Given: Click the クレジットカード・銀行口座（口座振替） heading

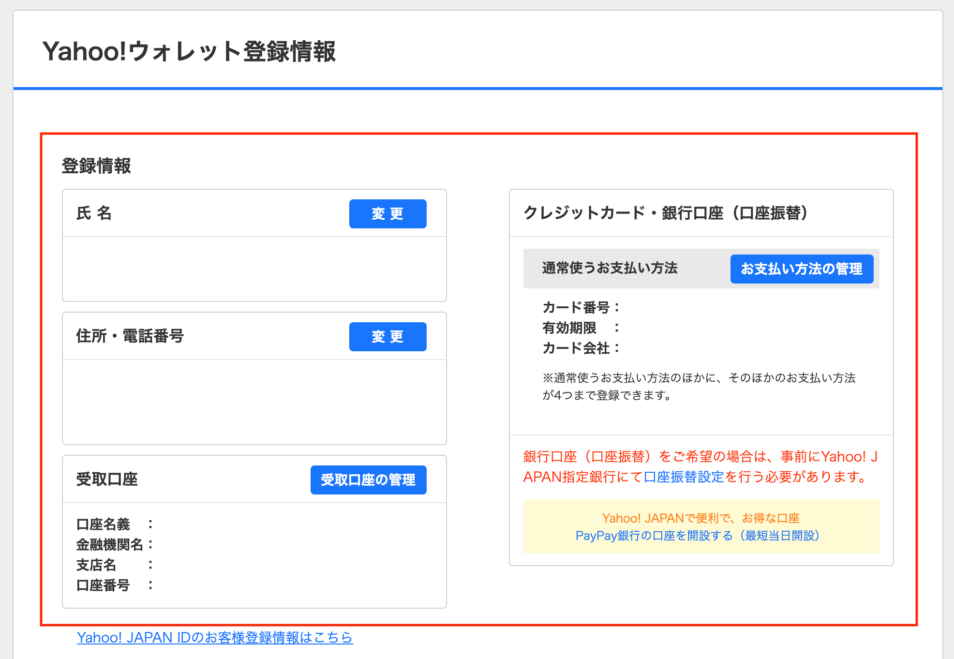Looking at the screenshot, I should pyautogui.click(x=666, y=213).
